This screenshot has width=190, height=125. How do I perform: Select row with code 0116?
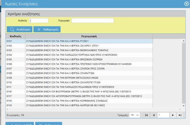(x=79, y=92)
